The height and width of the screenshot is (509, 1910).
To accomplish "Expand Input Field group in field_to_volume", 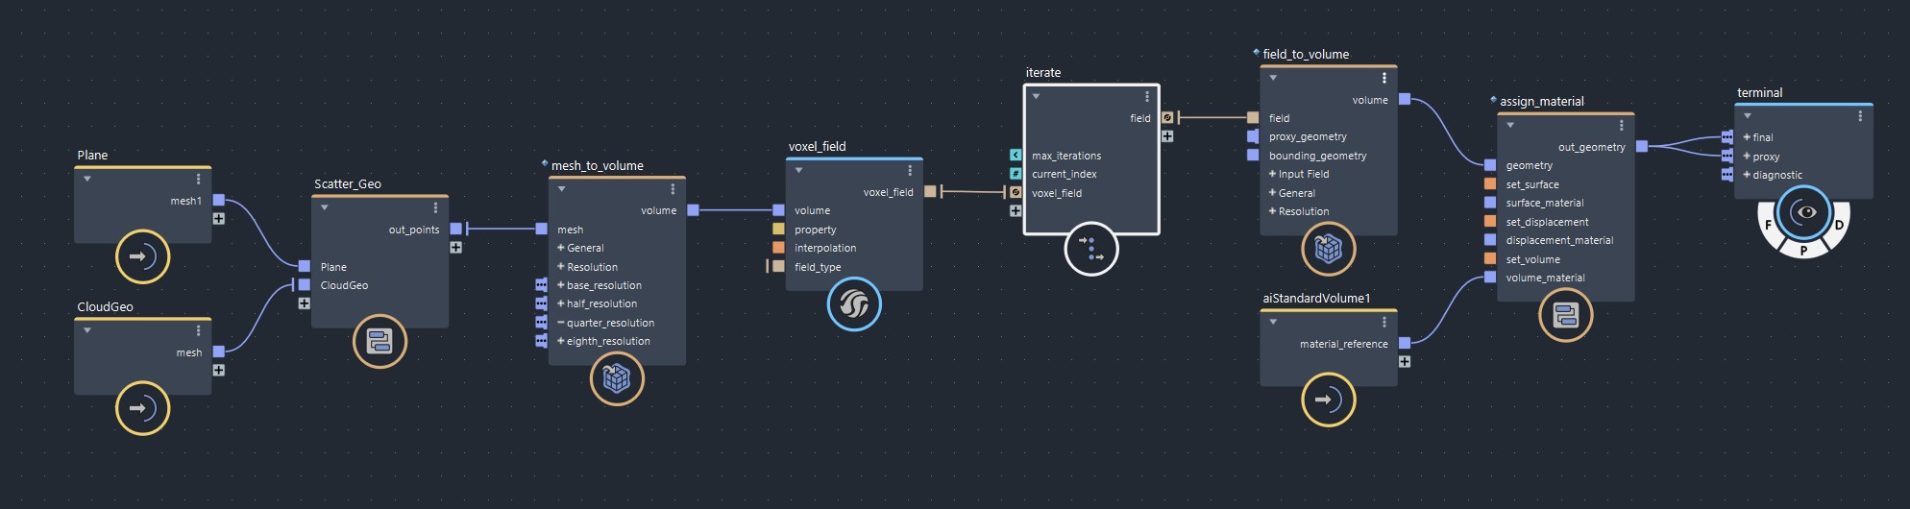I will point(1272,174).
